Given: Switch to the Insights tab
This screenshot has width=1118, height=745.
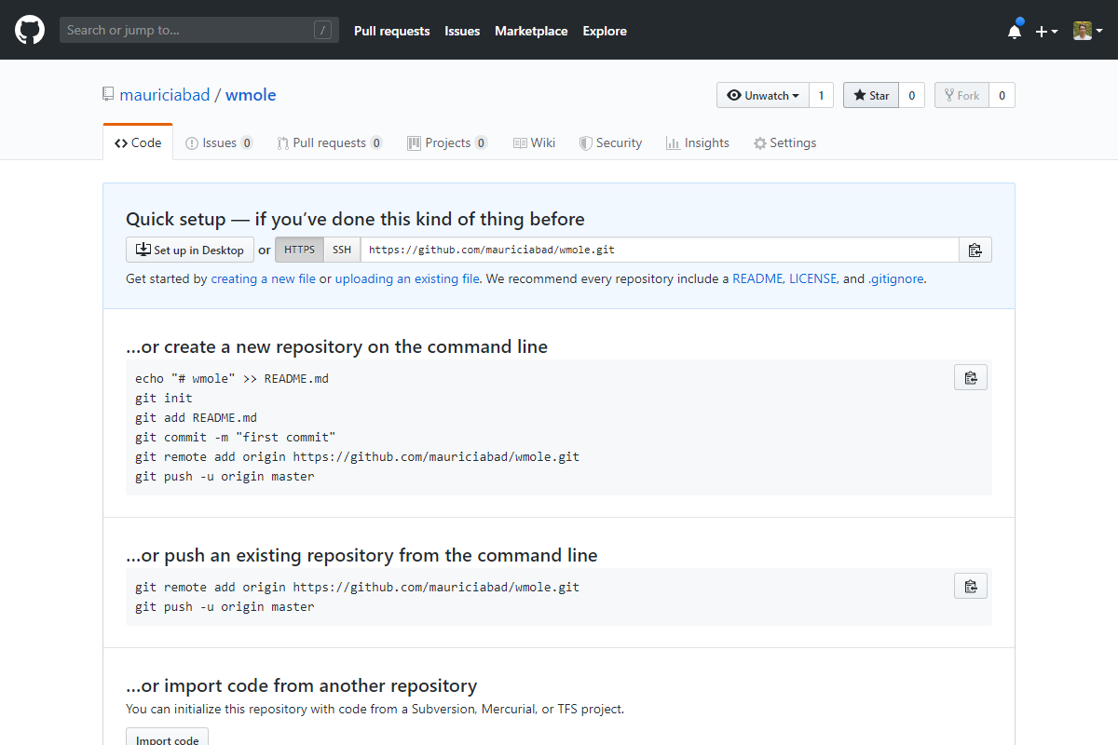Looking at the screenshot, I should click(x=697, y=142).
